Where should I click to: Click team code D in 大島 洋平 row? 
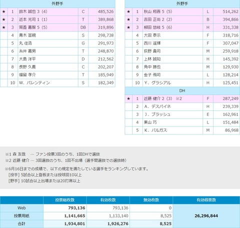83,59
